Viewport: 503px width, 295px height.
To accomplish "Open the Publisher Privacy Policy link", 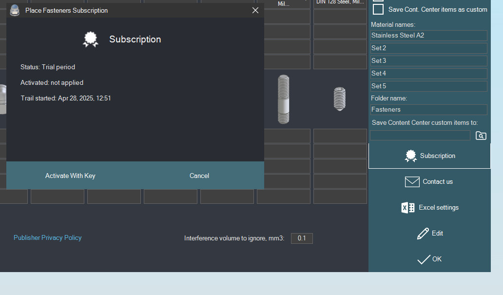I will [47, 238].
